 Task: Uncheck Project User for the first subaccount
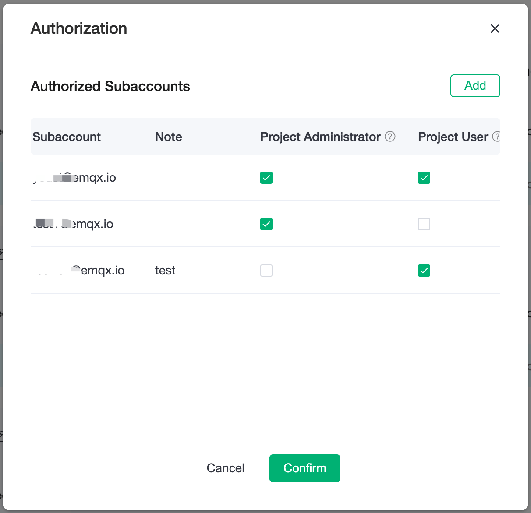click(424, 178)
